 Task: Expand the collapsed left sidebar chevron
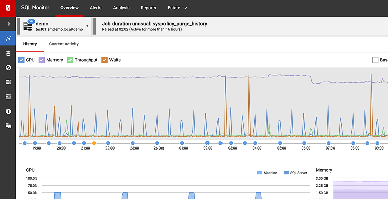[8, 24]
